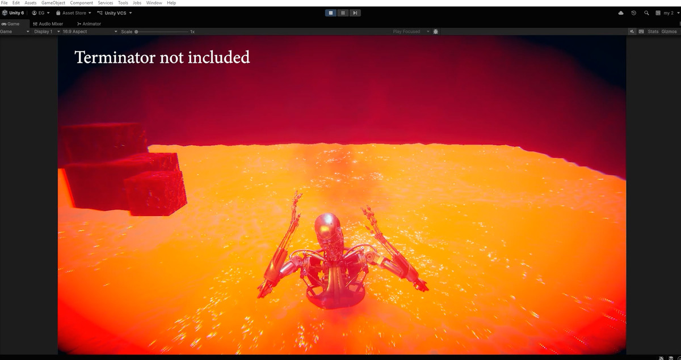Image resolution: width=681 pixels, height=360 pixels.
Task: Click the status bar debug bug icon
Action: coord(662,357)
